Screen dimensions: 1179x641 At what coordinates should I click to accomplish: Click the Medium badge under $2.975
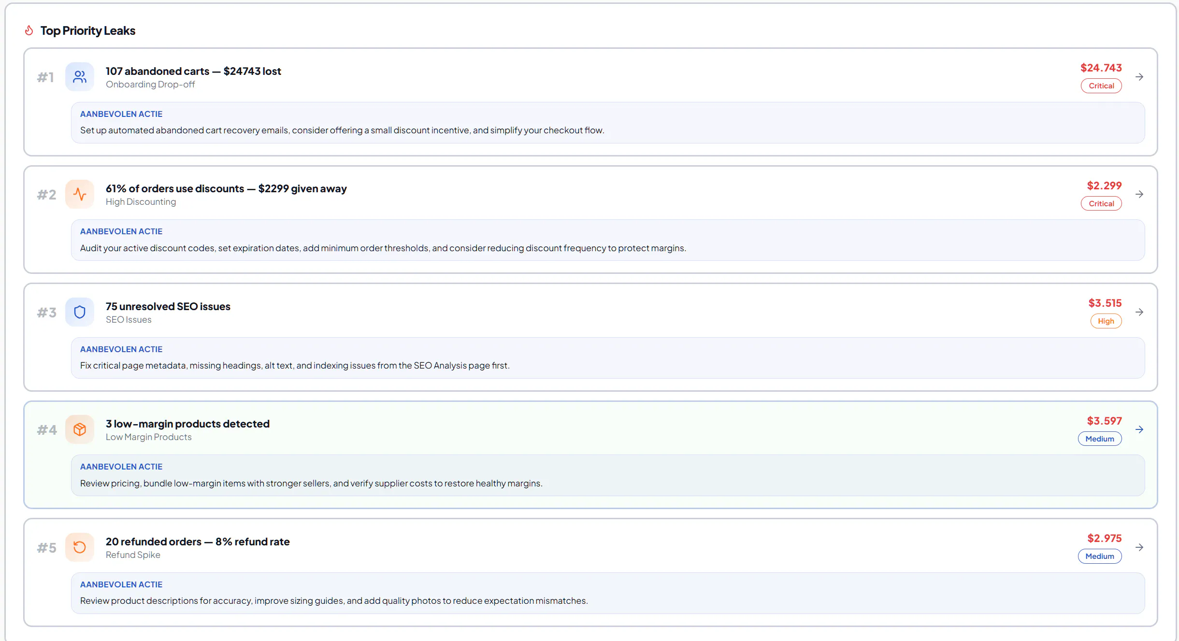(1100, 556)
